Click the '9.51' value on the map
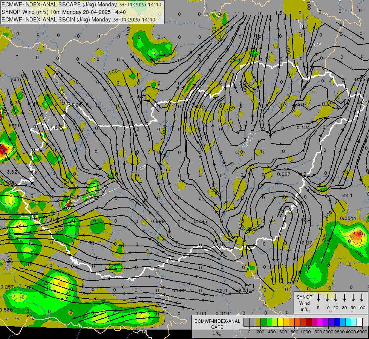The image size is (369, 339). 243,290
